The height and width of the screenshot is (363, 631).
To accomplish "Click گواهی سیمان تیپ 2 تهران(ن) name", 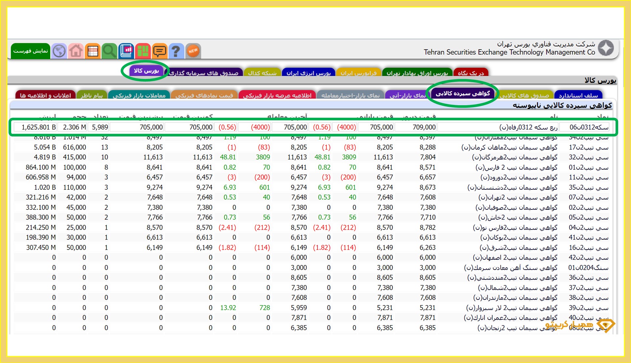I will click(x=518, y=197).
